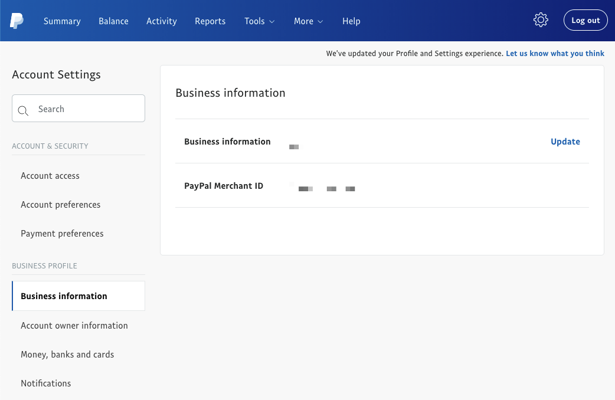Go to the Summary tab
The height and width of the screenshot is (400, 615).
coord(62,21)
